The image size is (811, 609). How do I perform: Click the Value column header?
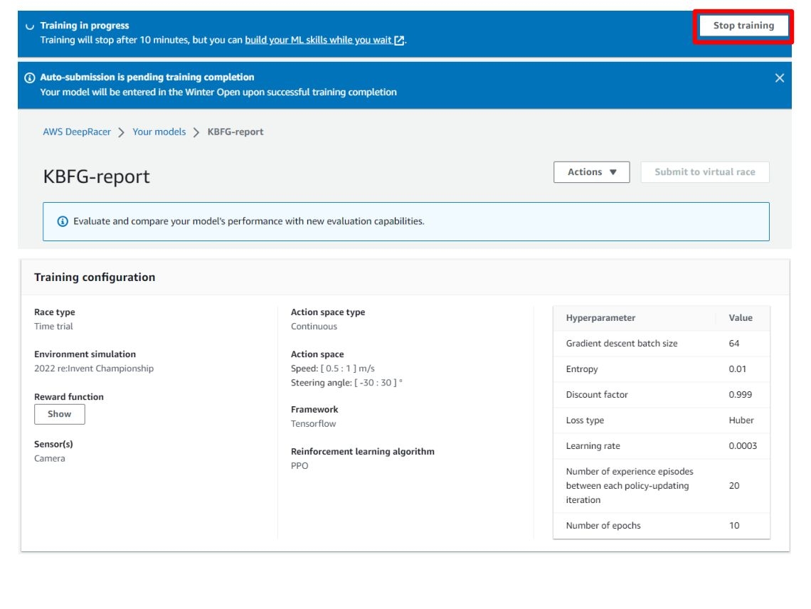click(740, 318)
